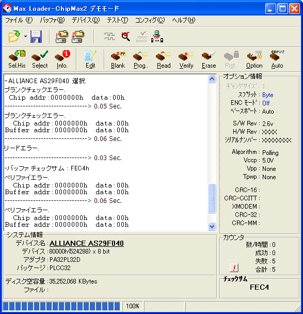Click the log scroll up arrow
Image resolution: width=303 pixels, height=314 pixels.
[212, 79]
